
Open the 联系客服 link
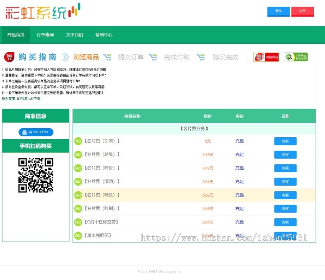click(x=9, y=99)
